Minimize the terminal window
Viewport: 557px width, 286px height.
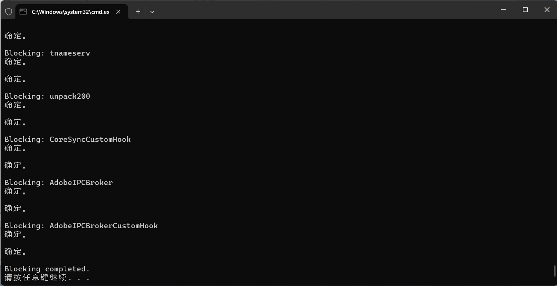coord(504,10)
